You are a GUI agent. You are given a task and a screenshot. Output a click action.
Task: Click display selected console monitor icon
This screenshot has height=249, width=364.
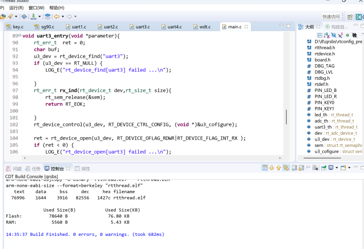(x=331, y=168)
